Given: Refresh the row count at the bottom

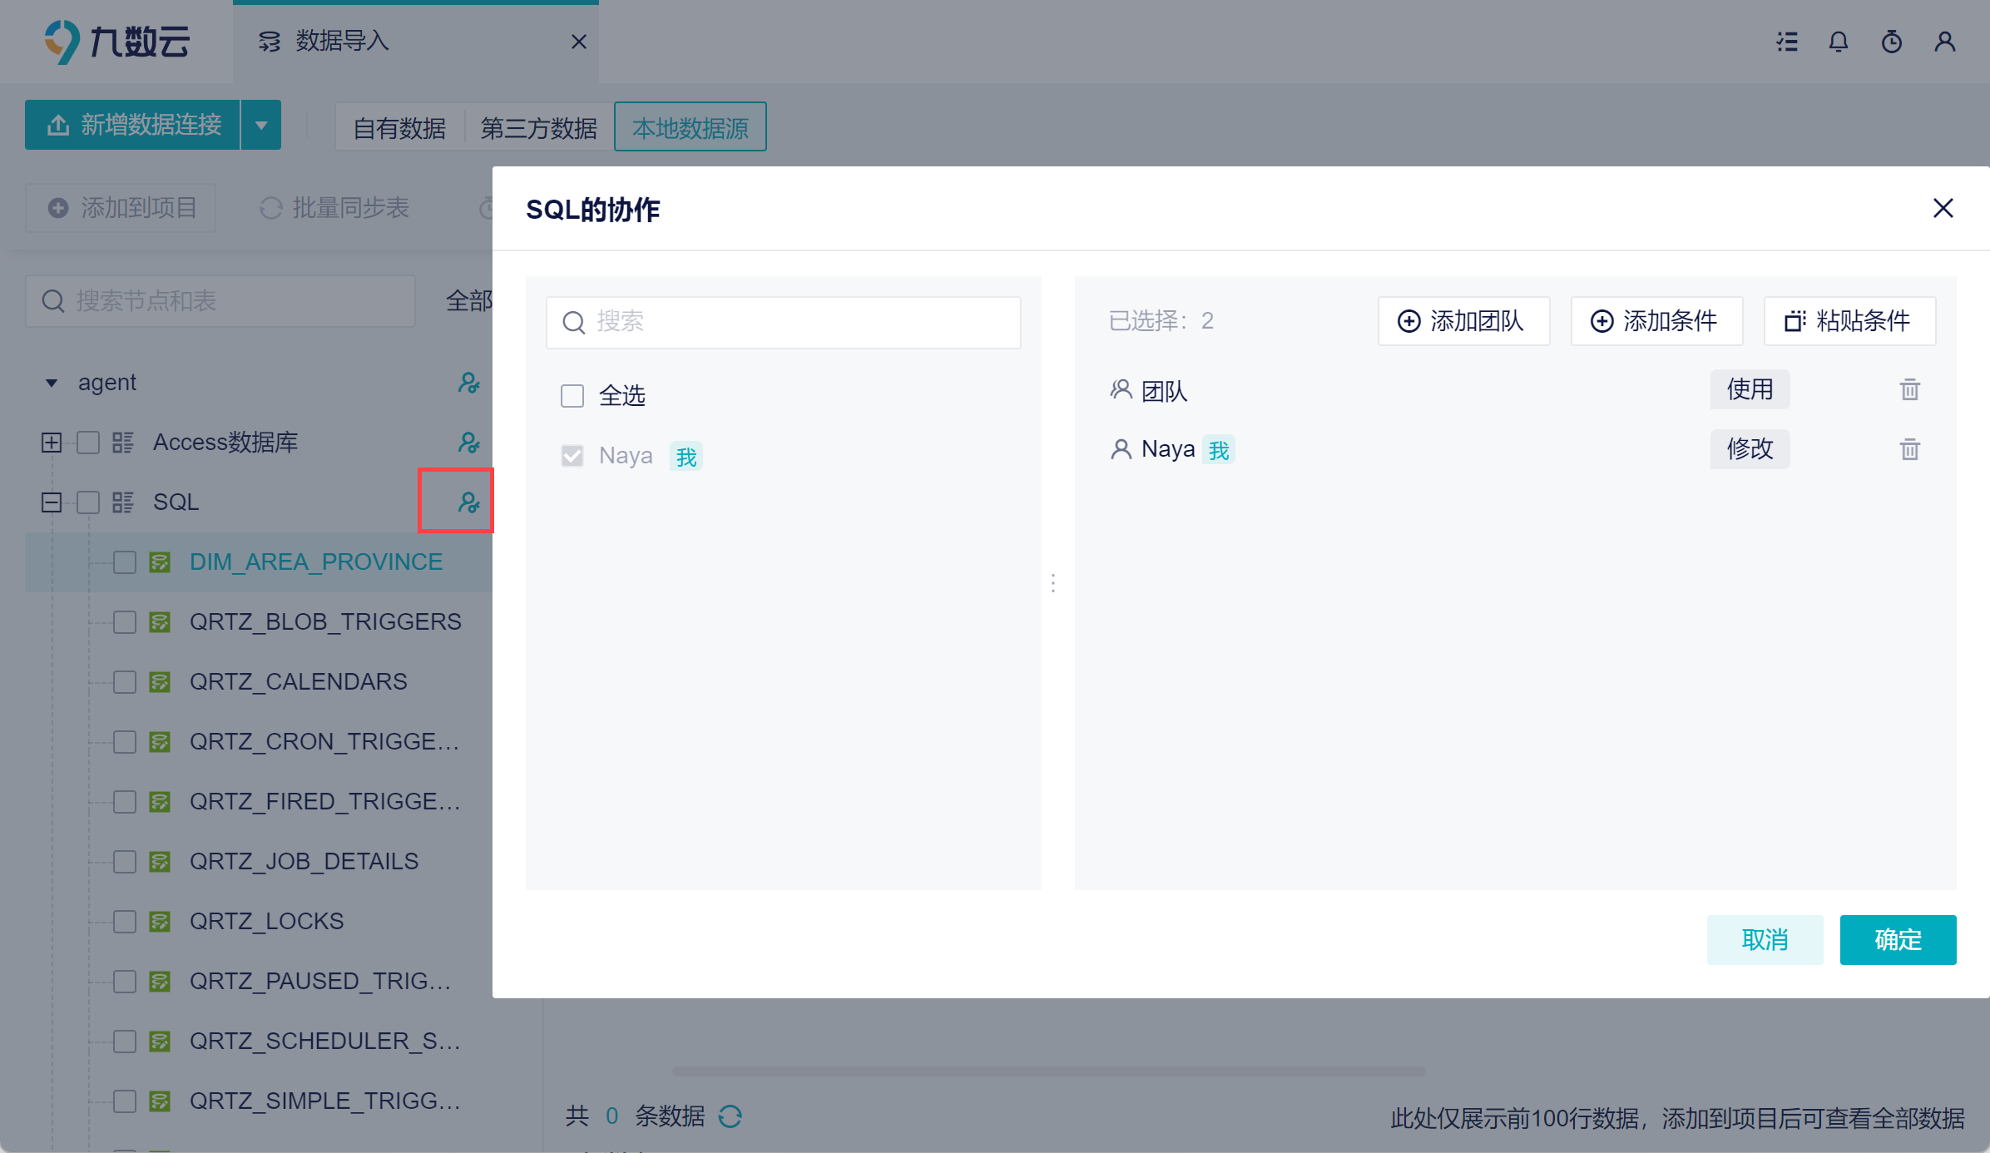Looking at the screenshot, I should point(730,1116).
